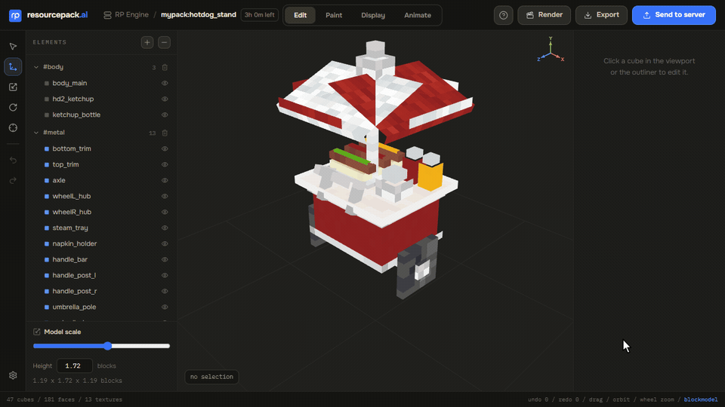Hide steam_tray element

[x=165, y=228]
